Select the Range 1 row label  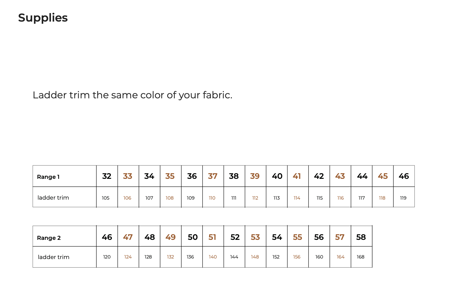48,177
